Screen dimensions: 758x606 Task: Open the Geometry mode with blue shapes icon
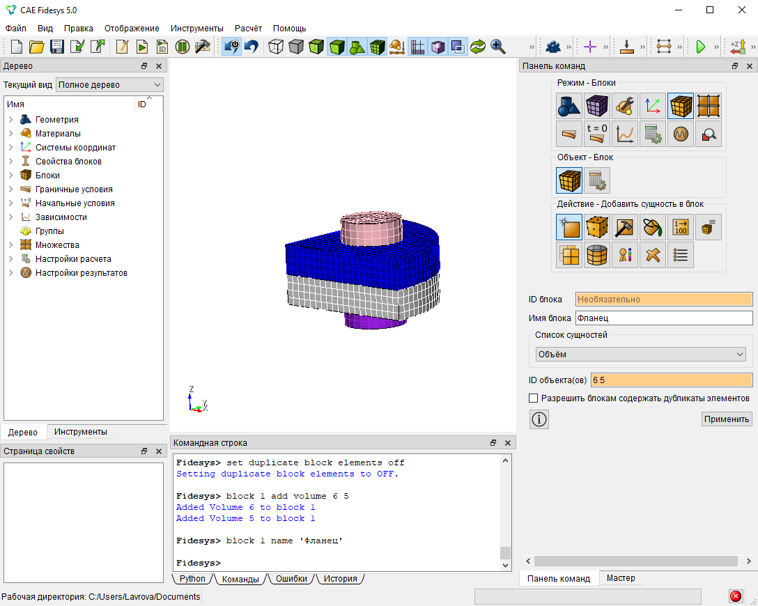[569, 106]
